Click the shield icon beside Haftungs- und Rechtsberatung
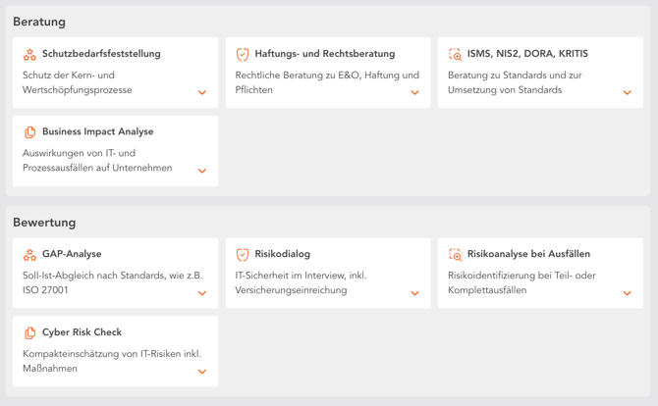Screen dimensions: 658x406 point(243,55)
